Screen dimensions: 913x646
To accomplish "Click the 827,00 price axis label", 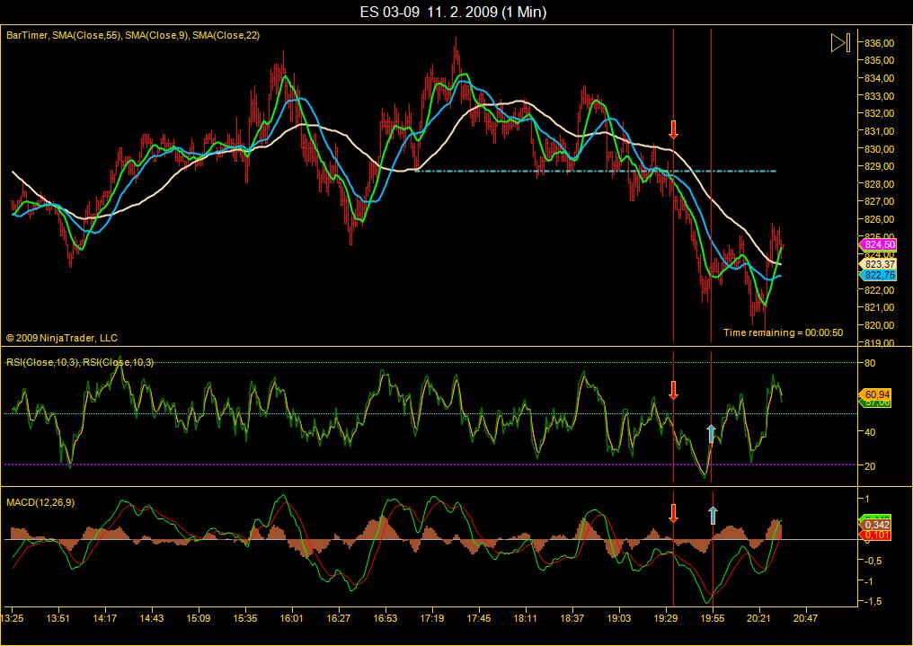I will (879, 202).
